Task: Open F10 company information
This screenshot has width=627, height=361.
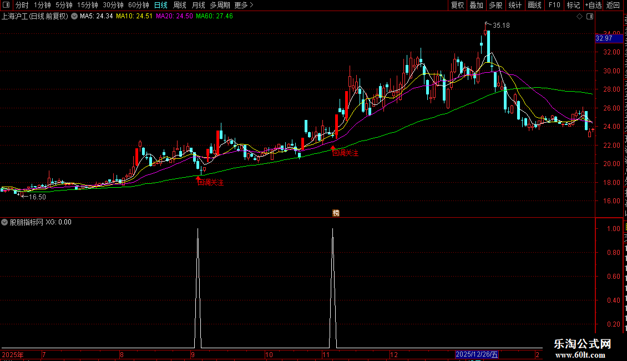Action: (554, 5)
